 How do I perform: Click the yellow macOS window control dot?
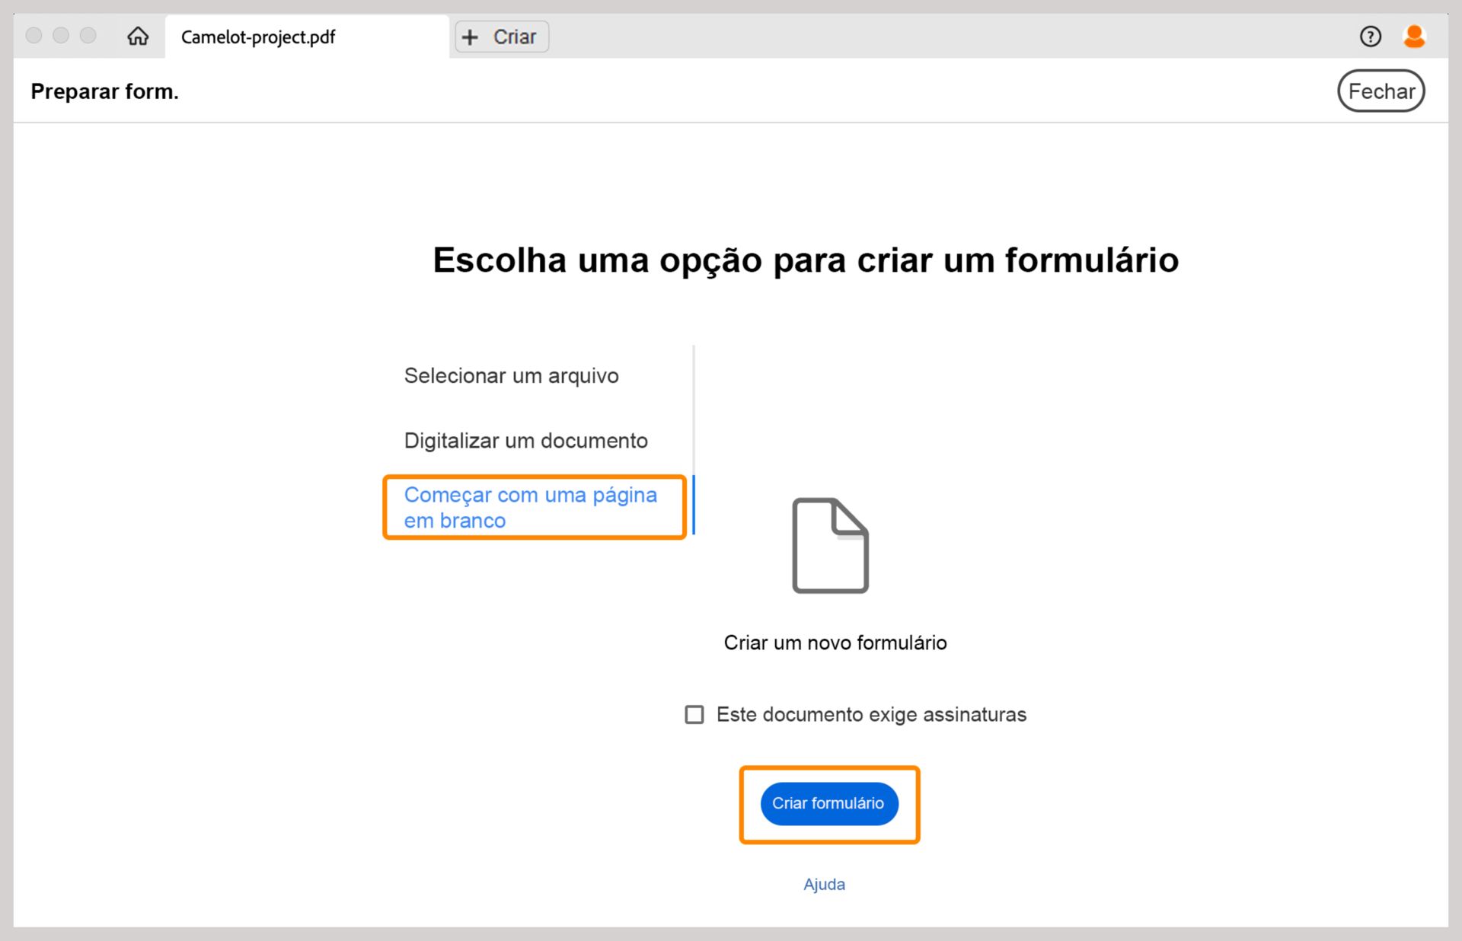[x=61, y=35]
